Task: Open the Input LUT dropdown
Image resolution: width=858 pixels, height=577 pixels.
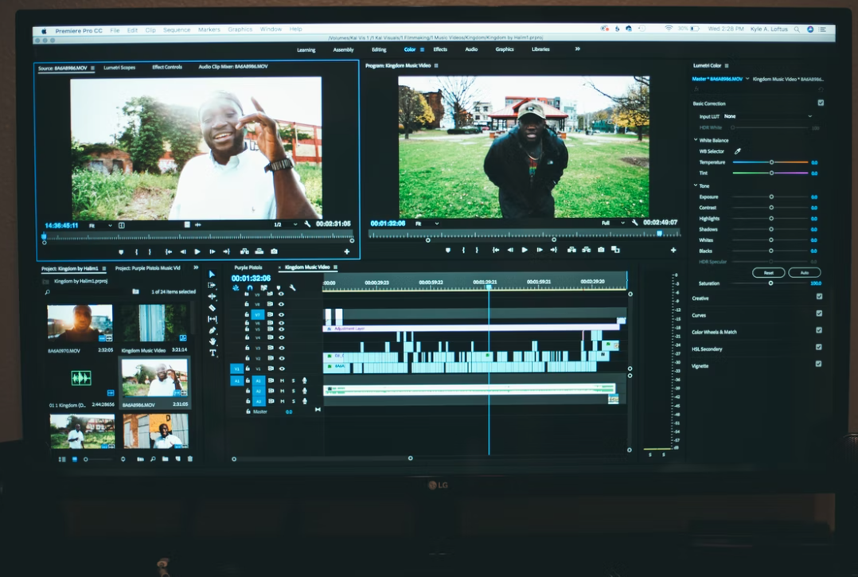Action: 768,116
